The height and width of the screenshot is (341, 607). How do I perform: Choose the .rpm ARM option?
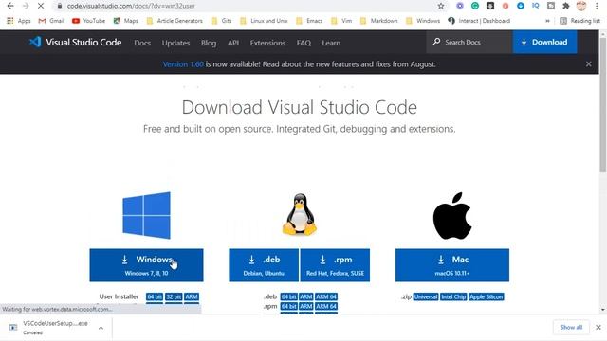click(305, 307)
